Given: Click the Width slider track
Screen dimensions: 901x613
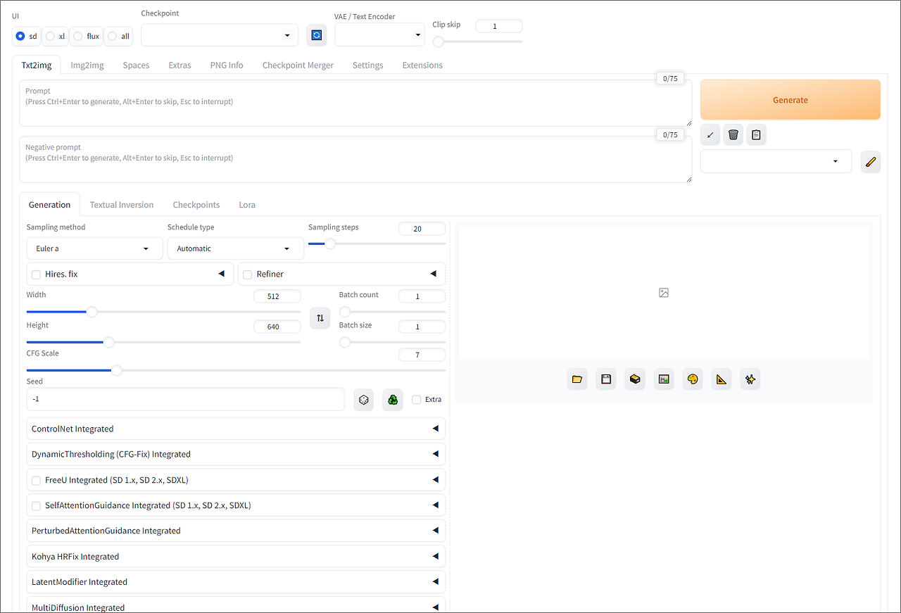Looking at the screenshot, I should (x=163, y=312).
